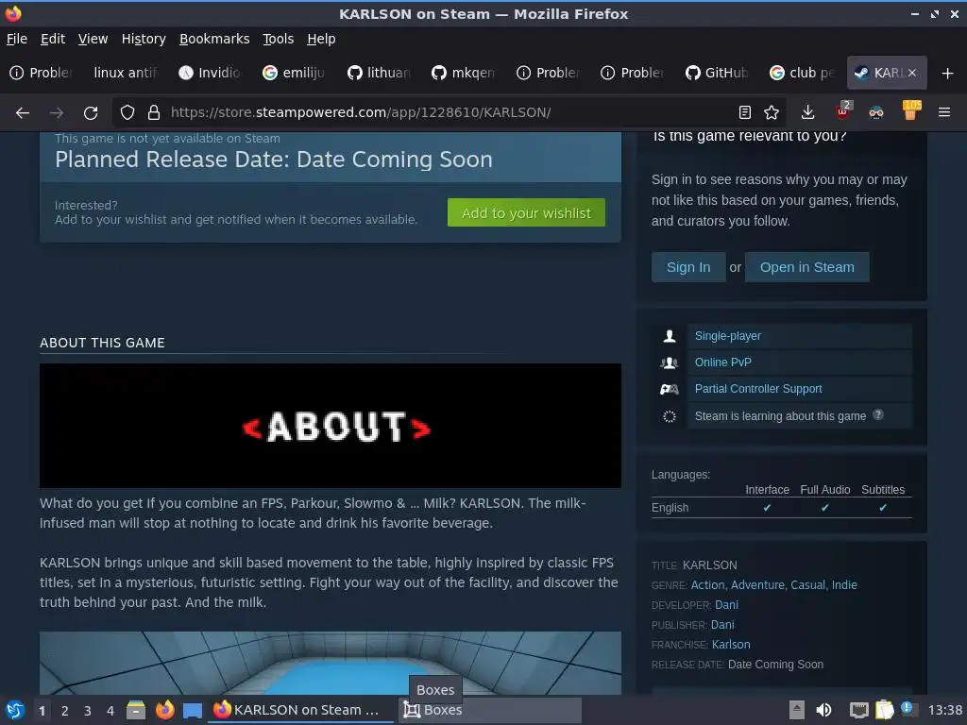Switch to the emiliju Google tab

click(x=294, y=73)
